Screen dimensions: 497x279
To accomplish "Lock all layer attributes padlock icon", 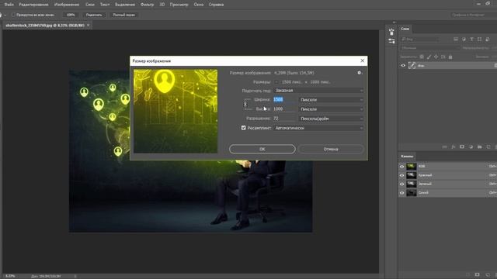I will (x=450, y=57).
